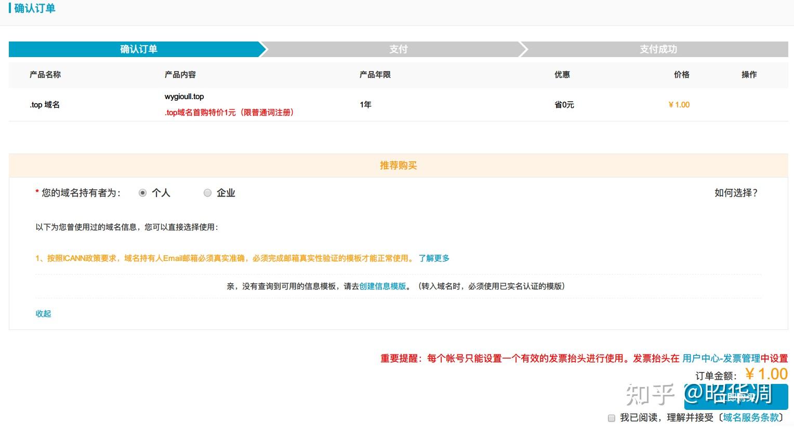794x427 pixels.
Task: Open the 创建信息模版 link
Action: click(382, 286)
